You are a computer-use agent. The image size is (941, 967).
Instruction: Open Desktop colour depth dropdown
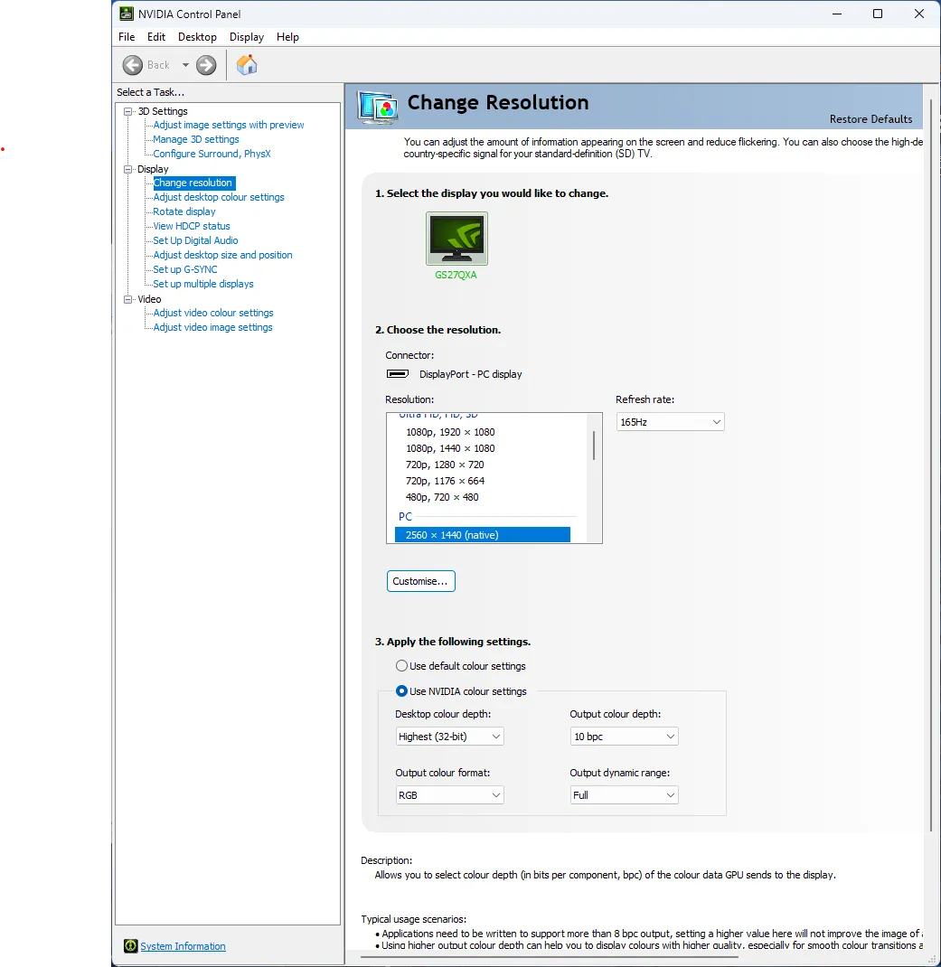click(x=449, y=737)
